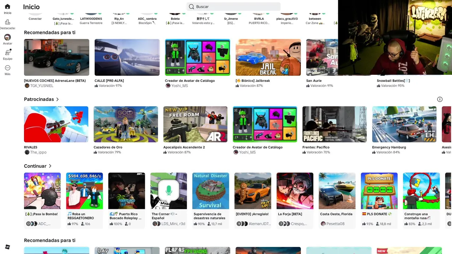Open friend BVRLA profile
The height and width of the screenshot is (254, 452).
click(259, 19)
